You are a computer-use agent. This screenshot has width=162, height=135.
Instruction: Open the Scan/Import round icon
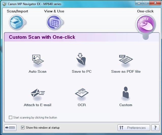click(x=17, y=22)
